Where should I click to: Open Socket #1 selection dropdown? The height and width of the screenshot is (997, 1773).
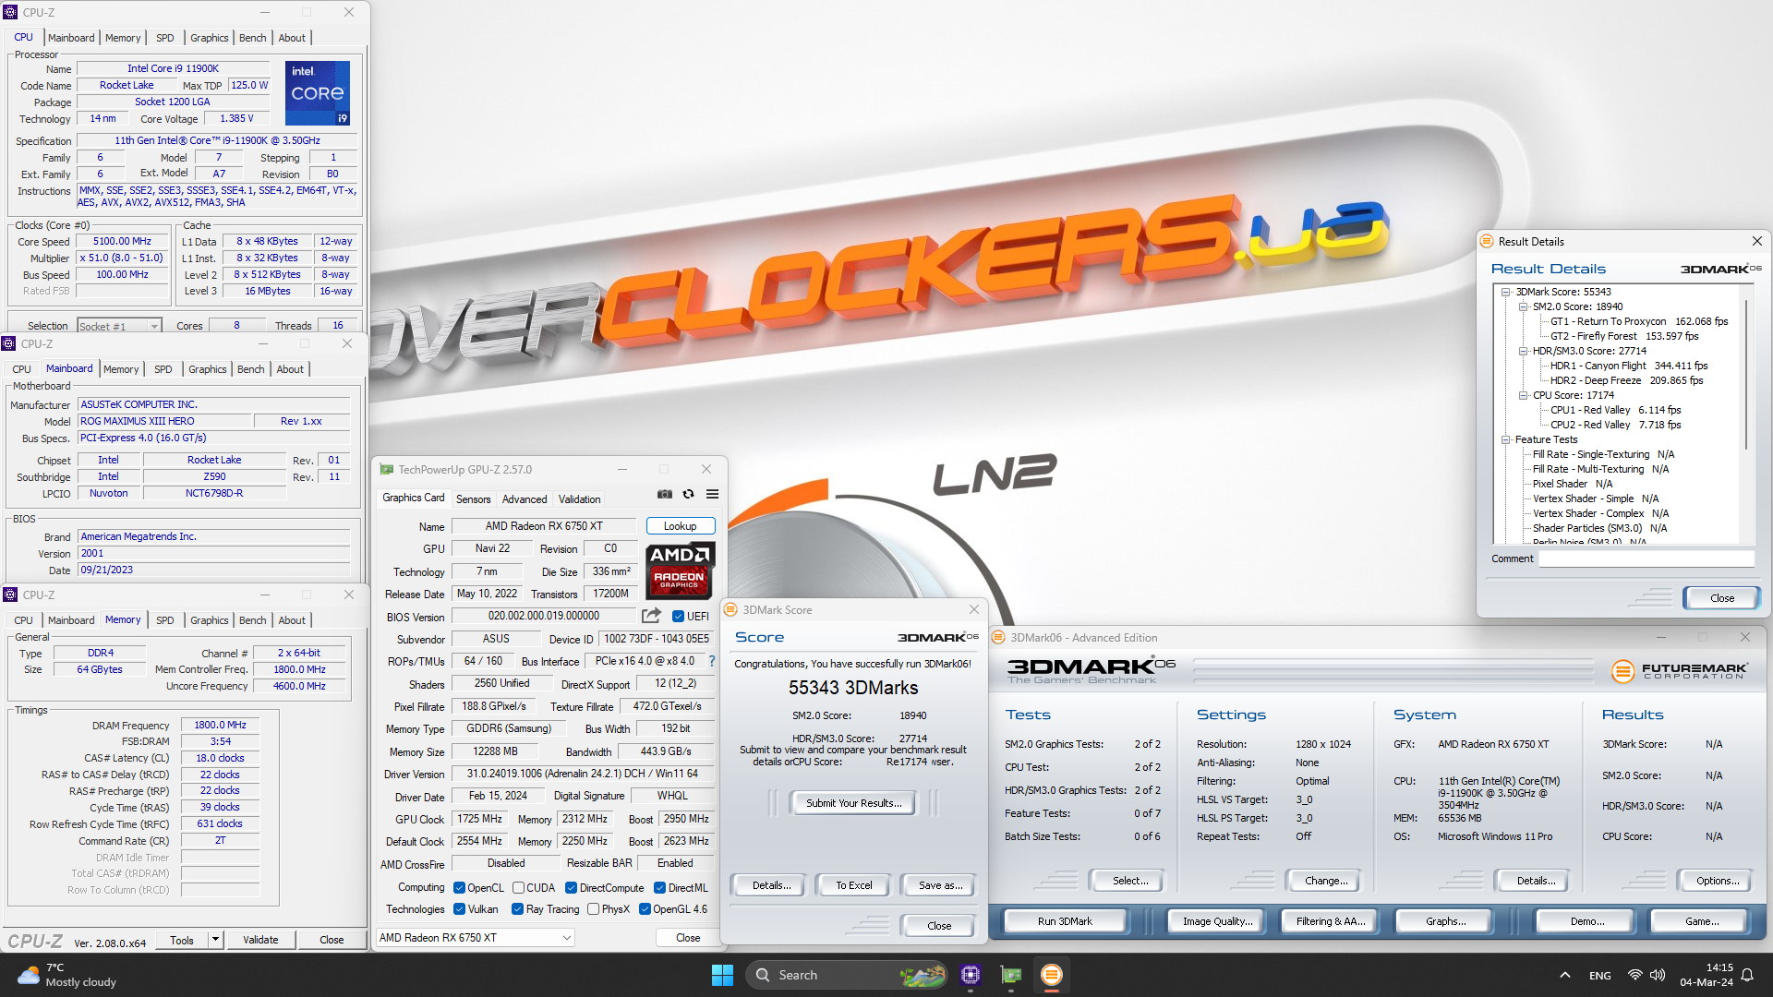point(119,326)
